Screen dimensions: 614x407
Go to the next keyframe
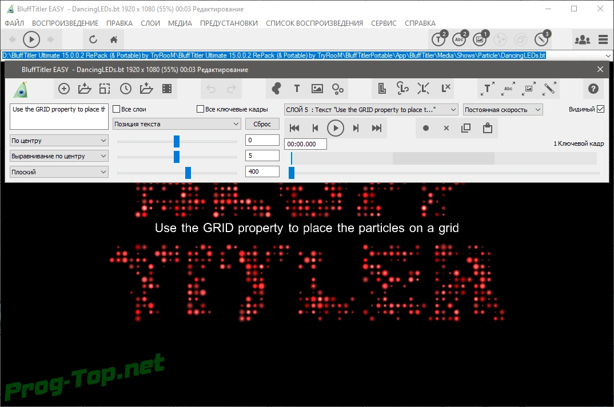(356, 128)
